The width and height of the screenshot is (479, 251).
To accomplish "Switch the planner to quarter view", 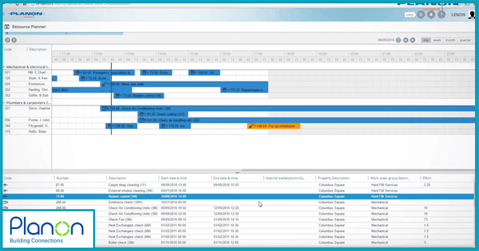I will [465, 40].
